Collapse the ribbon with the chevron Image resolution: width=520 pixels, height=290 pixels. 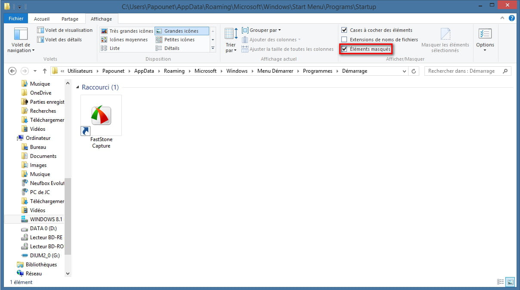pos(502,19)
